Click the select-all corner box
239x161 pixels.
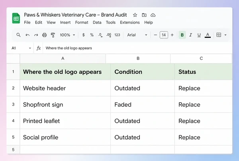click(13, 59)
